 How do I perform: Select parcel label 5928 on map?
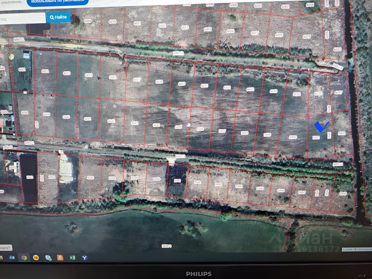coord(245,133)
